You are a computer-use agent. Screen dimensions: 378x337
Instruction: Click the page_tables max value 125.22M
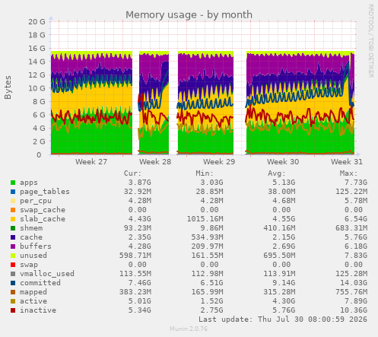tap(351, 192)
